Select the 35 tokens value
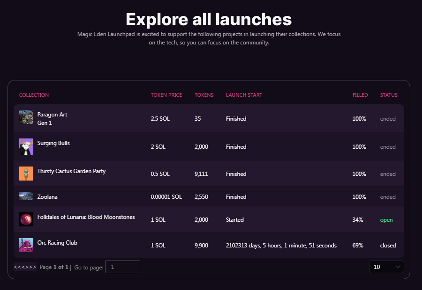422x290 pixels. (x=197, y=119)
